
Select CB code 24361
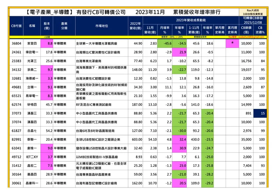point(16,52)
